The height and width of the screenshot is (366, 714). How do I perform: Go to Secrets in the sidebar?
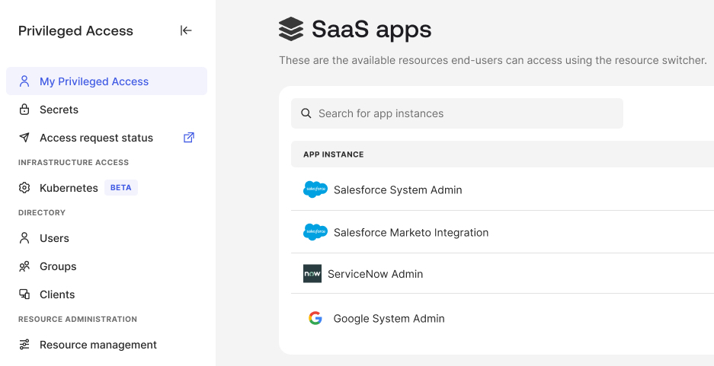click(59, 110)
